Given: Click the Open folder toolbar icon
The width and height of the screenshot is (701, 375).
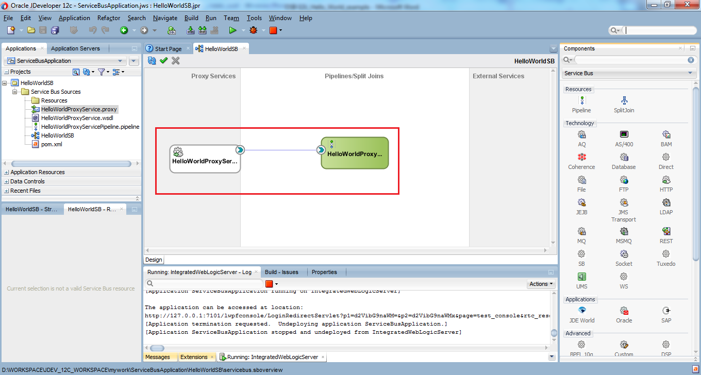Looking at the screenshot, I should coord(31,30).
